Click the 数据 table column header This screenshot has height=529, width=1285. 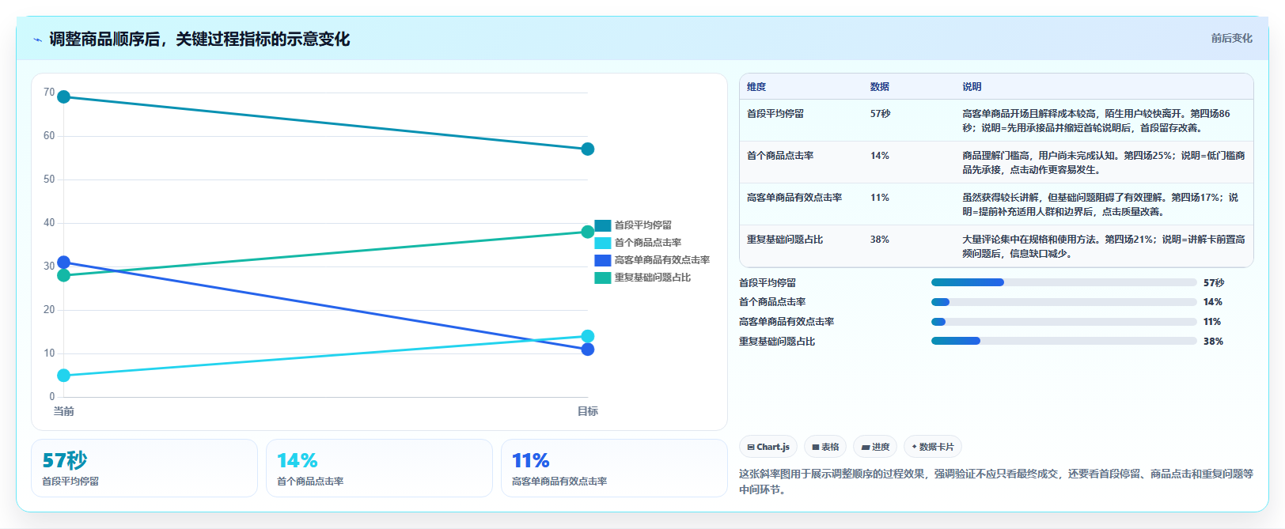click(880, 87)
